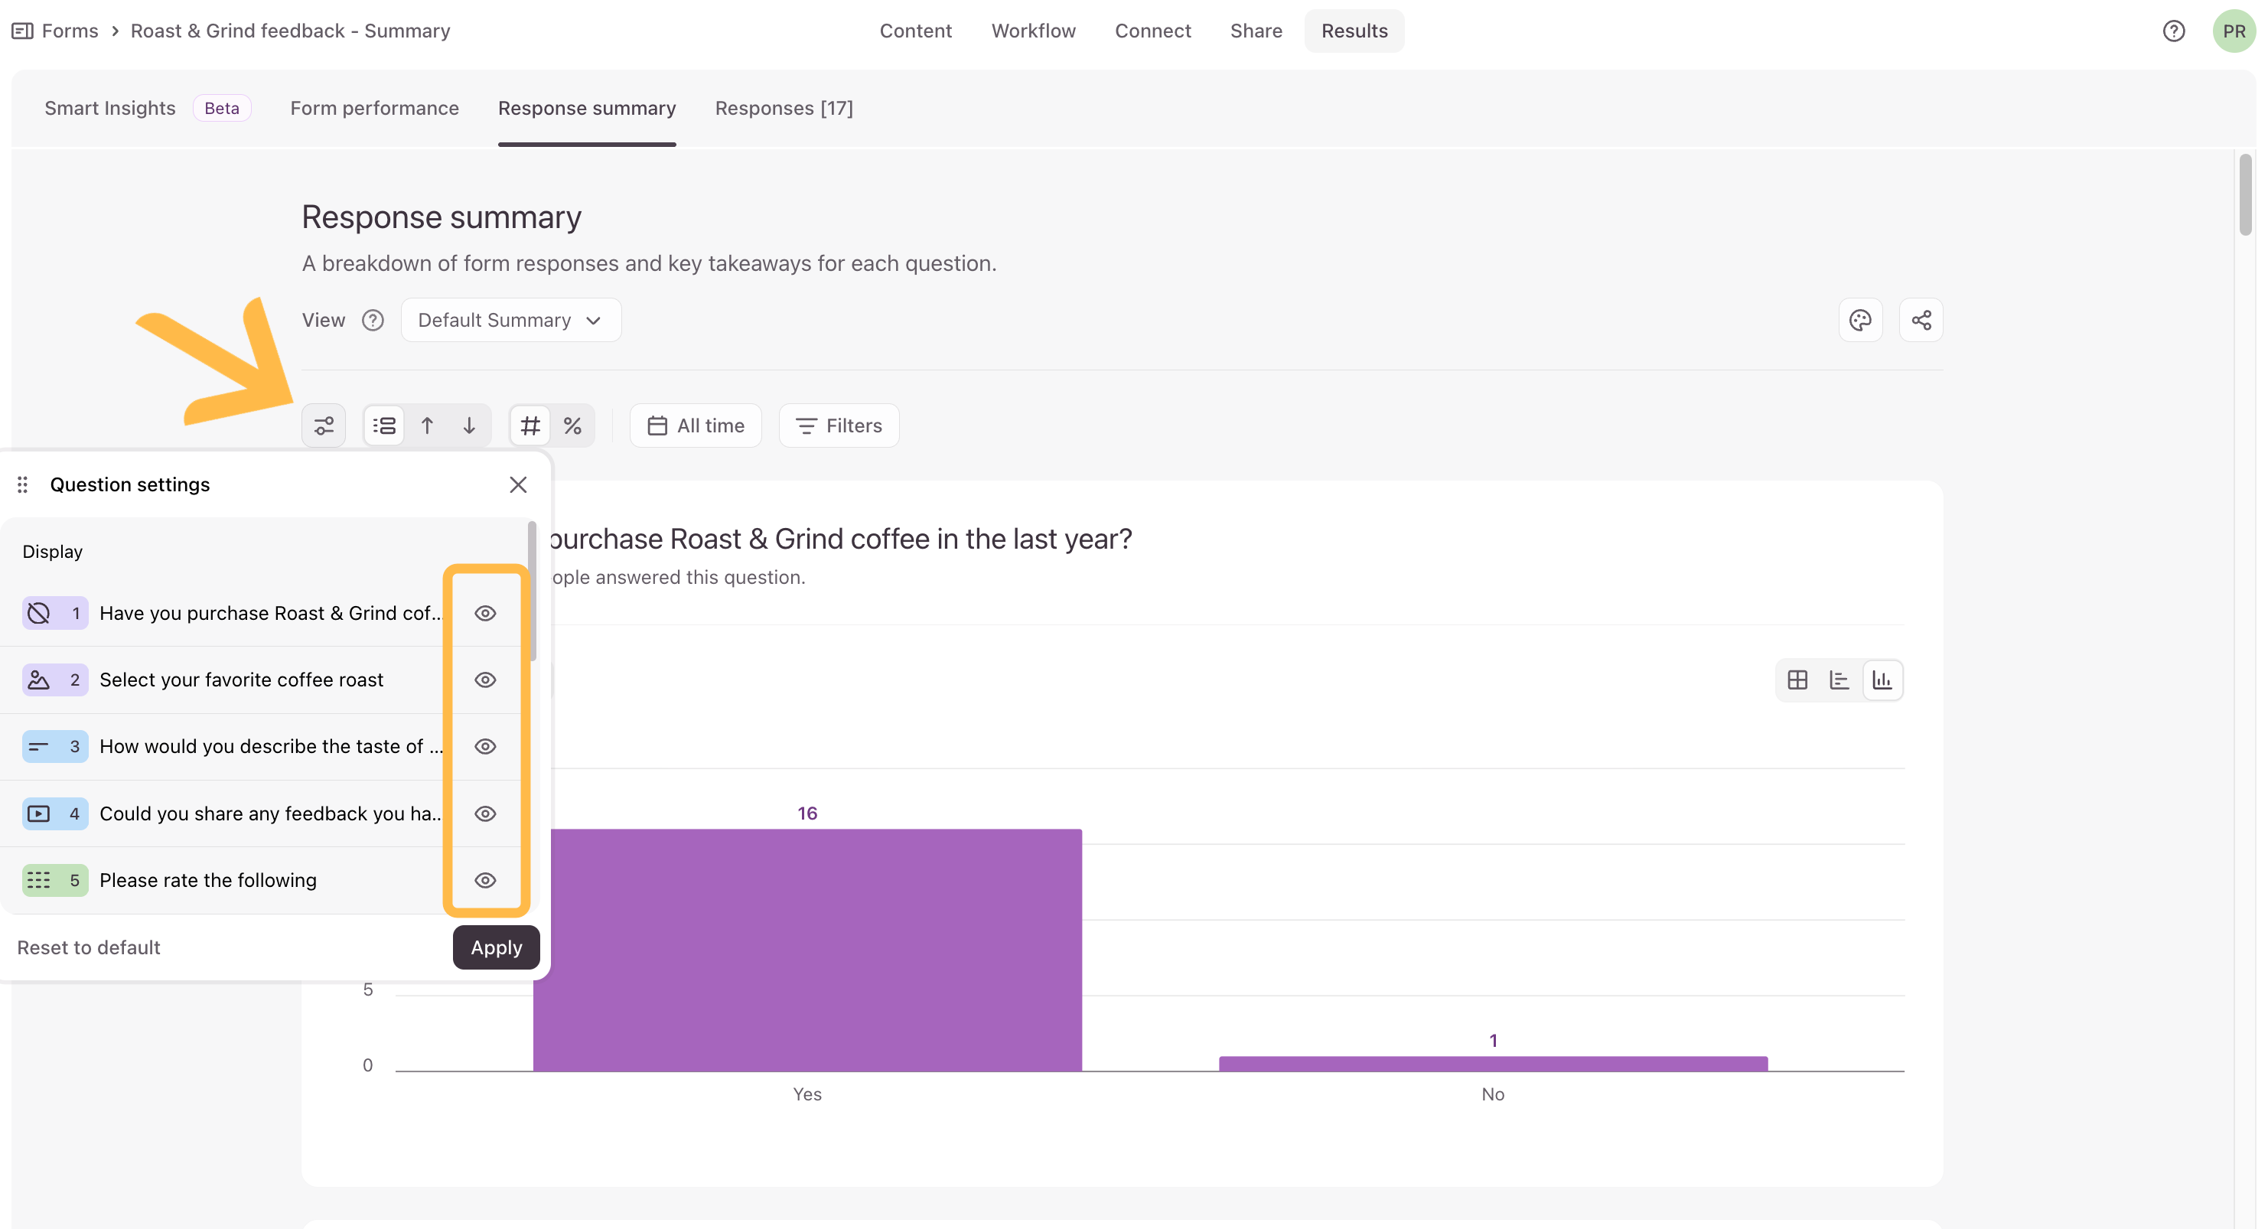Switch to percentage display icon
This screenshot has width=2268, height=1229.
572,426
